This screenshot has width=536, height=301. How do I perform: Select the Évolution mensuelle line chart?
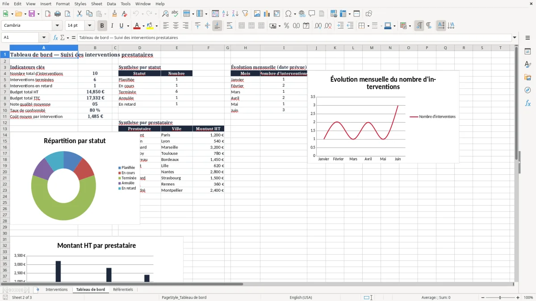pyautogui.click(x=383, y=117)
